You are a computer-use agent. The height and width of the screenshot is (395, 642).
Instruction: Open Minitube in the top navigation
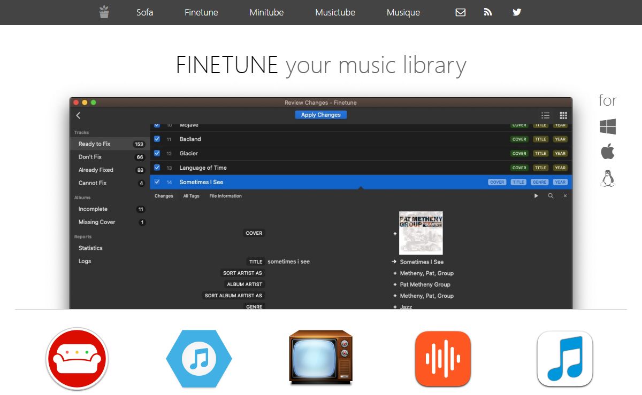click(266, 12)
